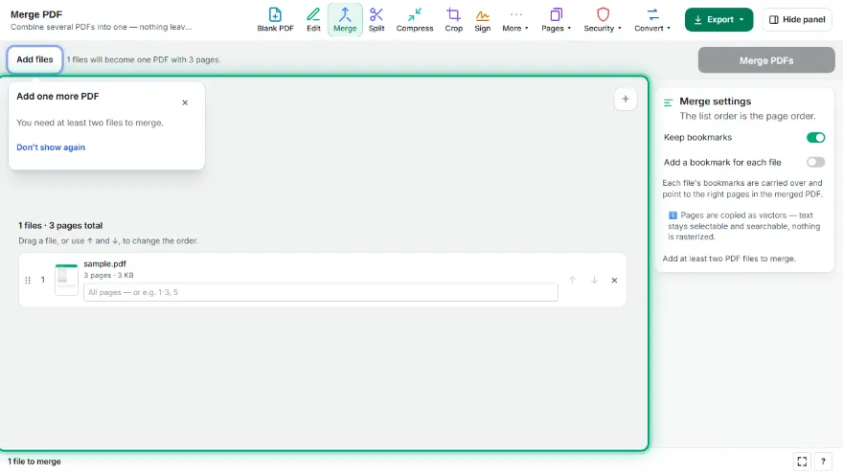843x474 pixels.
Task: Click the Add files button
Action: click(x=34, y=59)
